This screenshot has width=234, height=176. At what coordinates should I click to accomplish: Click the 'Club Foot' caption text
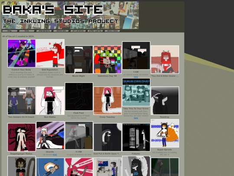coord(78,113)
